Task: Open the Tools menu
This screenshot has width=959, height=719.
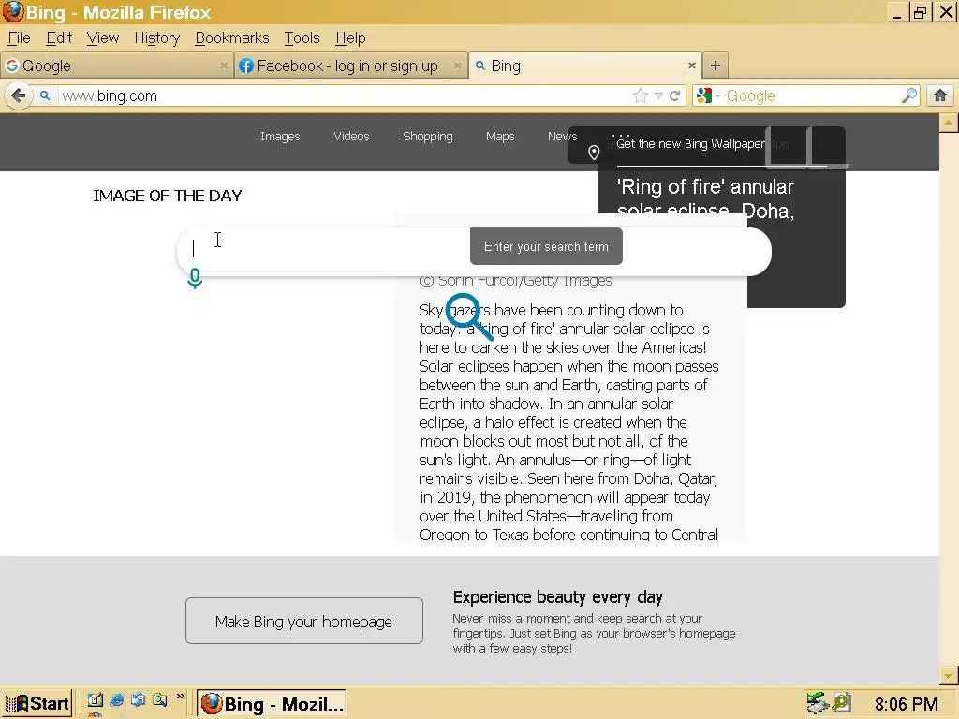Action: [302, 37]
